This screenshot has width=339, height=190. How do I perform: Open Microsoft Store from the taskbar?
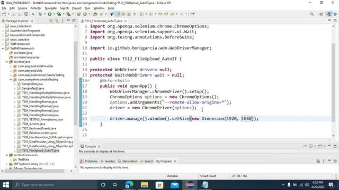coord(159,185)
